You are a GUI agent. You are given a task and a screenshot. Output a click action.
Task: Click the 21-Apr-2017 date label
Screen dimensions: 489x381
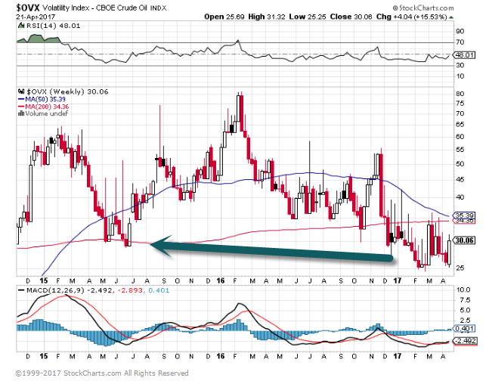[x=36, y=17]
